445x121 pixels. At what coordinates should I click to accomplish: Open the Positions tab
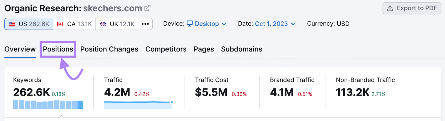point(58,49)
